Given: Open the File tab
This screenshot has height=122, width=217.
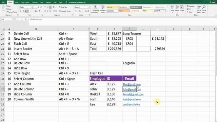Looking at the screenshot, I should pyautogui.click(x=3, y=2).
